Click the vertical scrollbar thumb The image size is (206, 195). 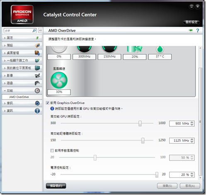(200, 121)
